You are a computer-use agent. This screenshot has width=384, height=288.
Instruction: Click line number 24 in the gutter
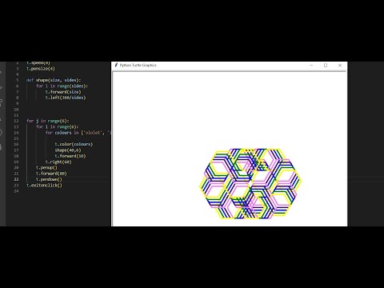[x=16, y=191]
